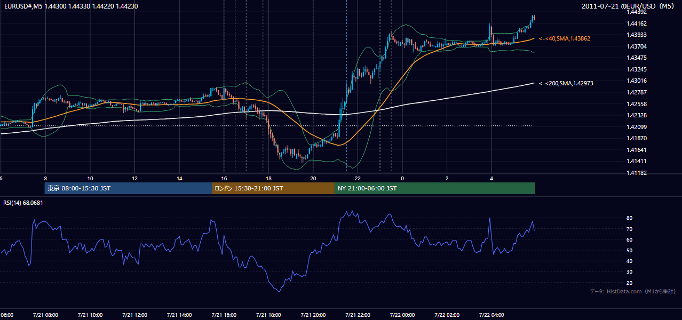The height and width of the screenshot is (320, 682).
Task: Click RSI scale value 20
Action: pos(629,283)
